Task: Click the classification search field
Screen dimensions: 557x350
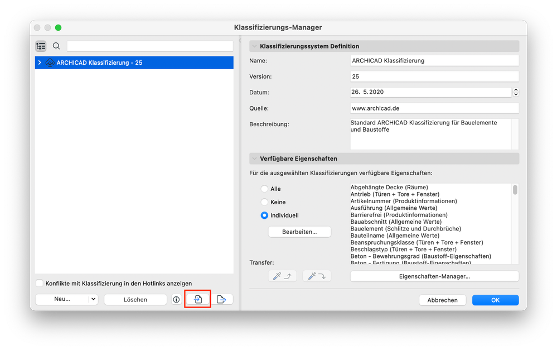Action: (x=150, y=46)
